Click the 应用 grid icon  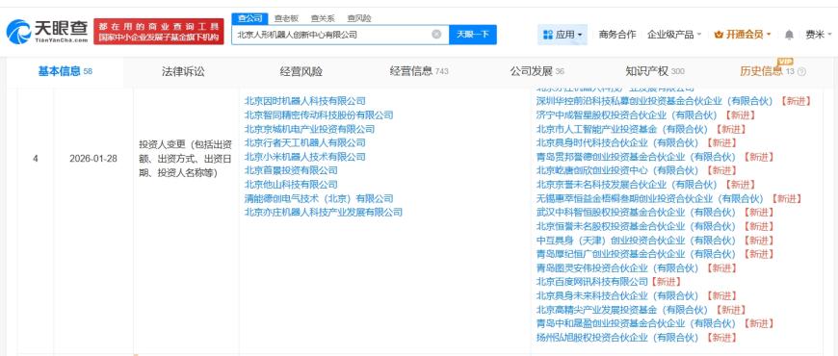click(x=548, y=35)
